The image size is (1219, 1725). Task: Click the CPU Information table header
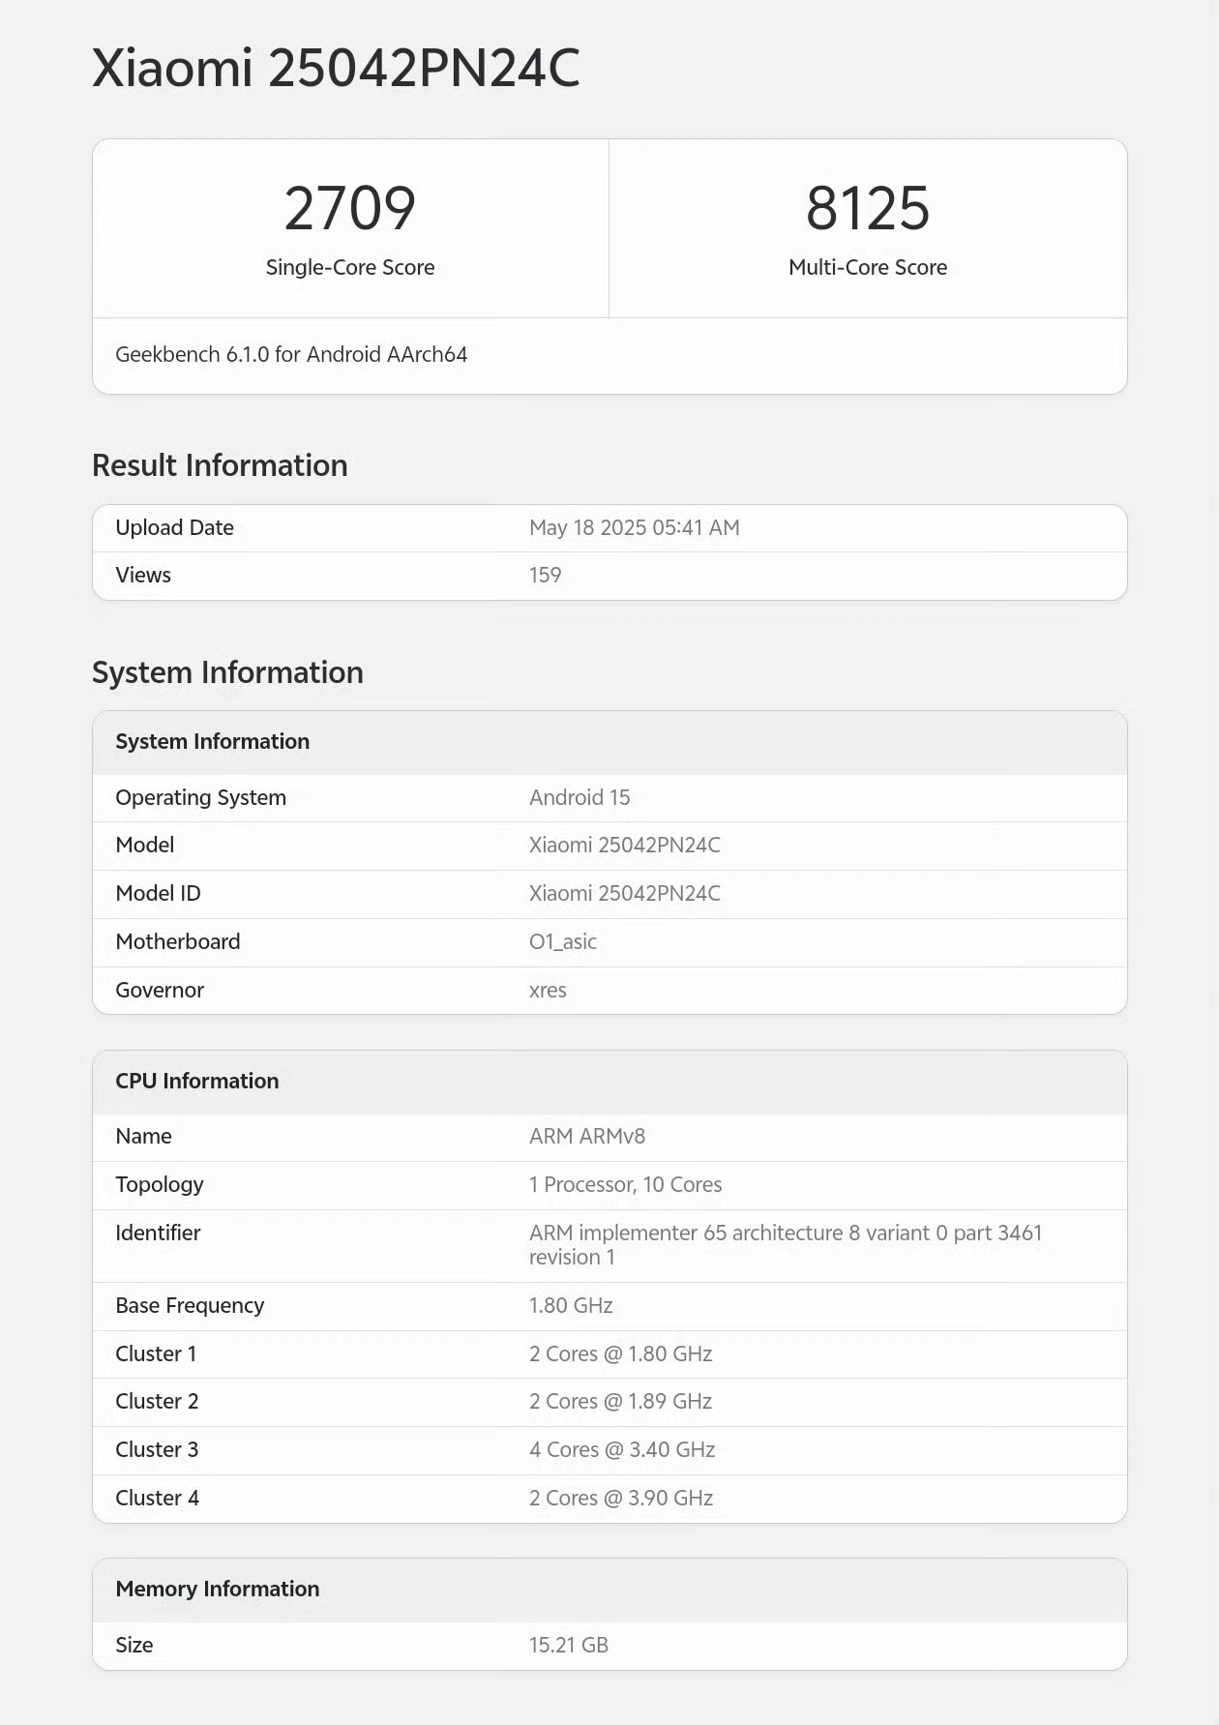(197, 1082)
